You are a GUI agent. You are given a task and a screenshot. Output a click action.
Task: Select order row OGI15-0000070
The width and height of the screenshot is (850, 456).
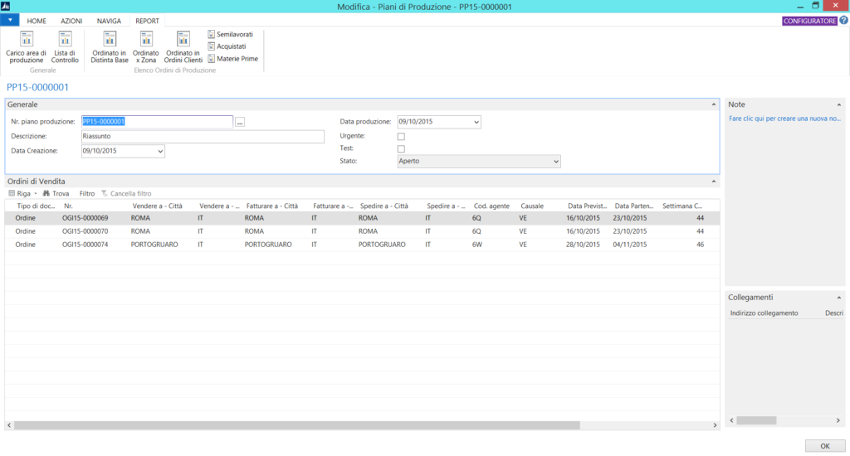click(362, 231)
